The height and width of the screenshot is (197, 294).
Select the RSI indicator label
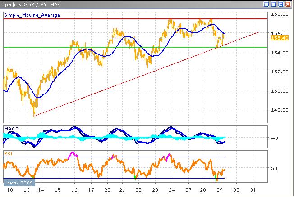tap(8, 153)
